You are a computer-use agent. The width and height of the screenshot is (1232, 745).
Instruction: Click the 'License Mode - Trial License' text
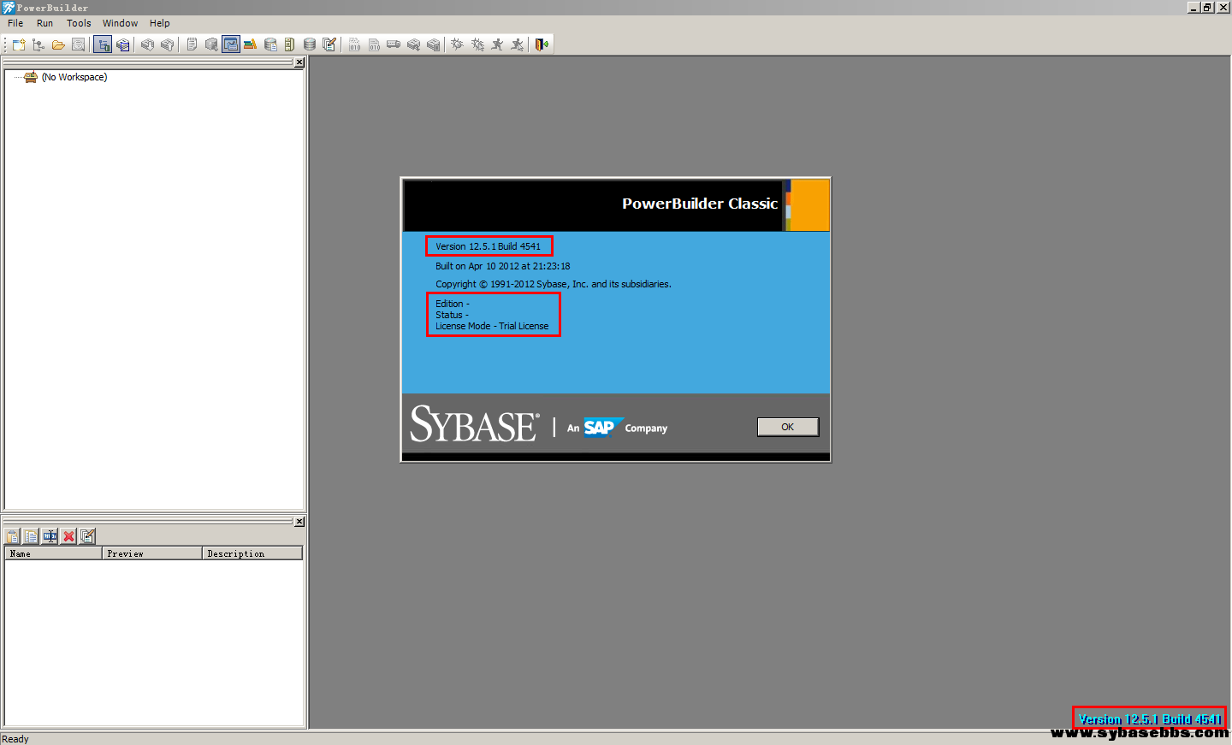[x=492, y=326]
